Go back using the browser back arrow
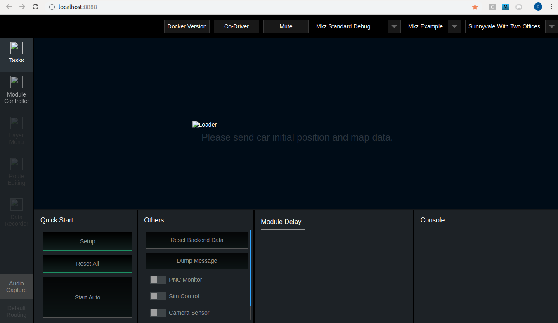The height and width of the screenshot is (323, 558). [9, 7]
